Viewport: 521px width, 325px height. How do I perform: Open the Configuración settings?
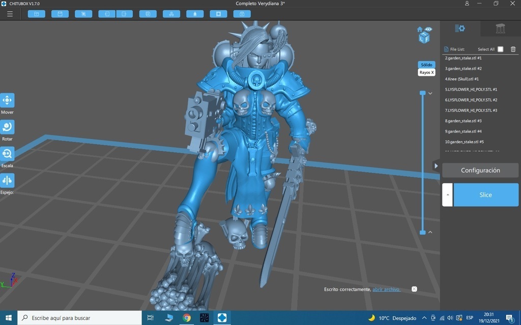[480, 170]
